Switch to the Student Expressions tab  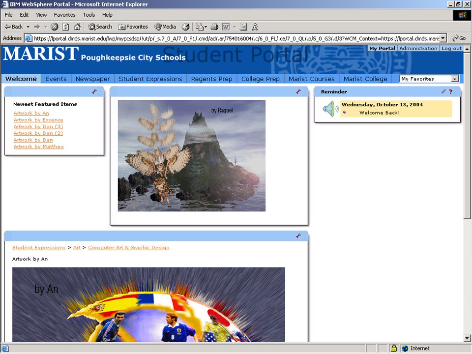[150, 79]
